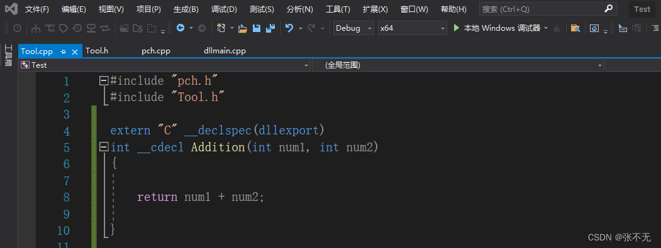
Task: Open the 帮助(H) menu
Action: click(453, 9)
